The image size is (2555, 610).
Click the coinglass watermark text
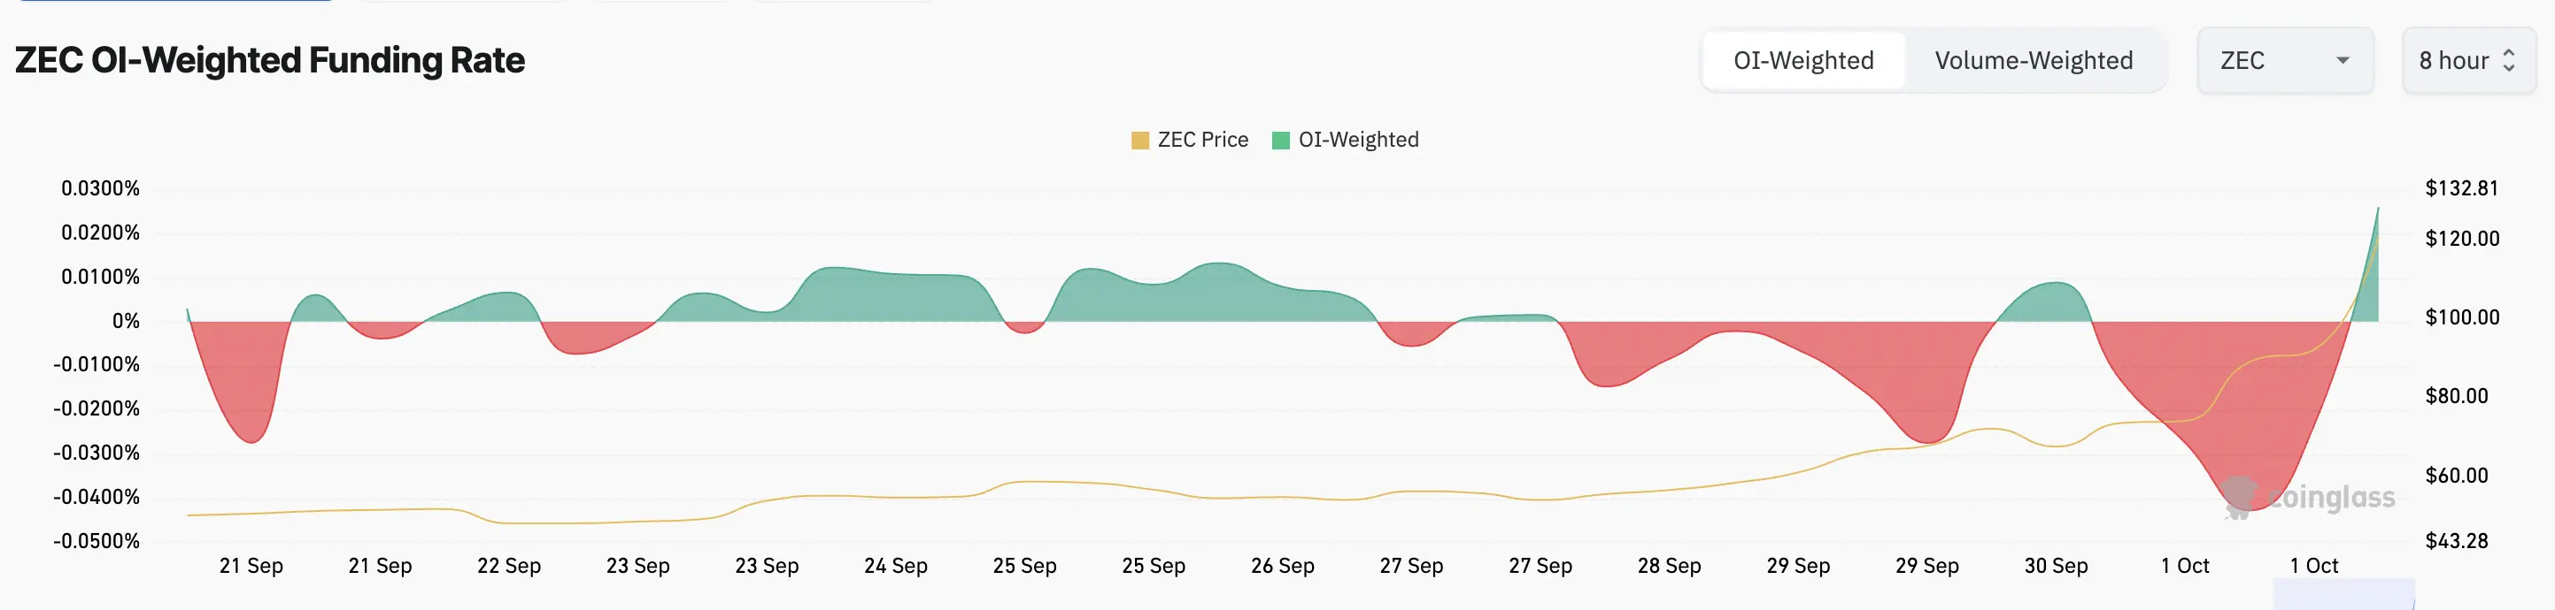coord(2331,497)
